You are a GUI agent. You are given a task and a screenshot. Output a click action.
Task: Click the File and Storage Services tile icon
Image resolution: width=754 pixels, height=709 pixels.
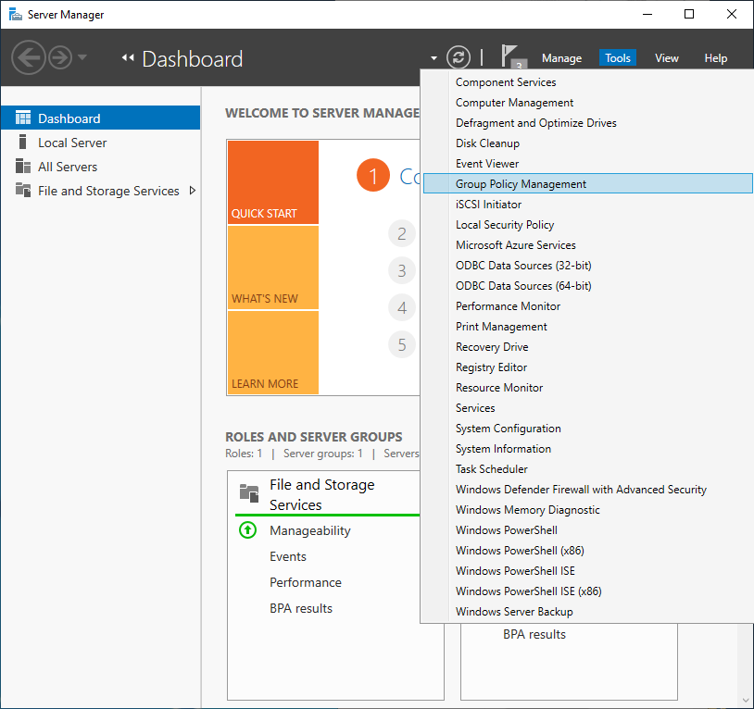click(x=248, y=492)
